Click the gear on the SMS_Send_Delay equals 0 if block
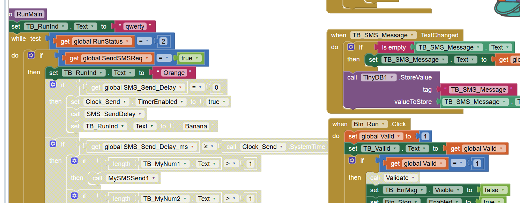The height and width of the screenshot is (203, 520). pyautogui.click(x=53, y=84)
